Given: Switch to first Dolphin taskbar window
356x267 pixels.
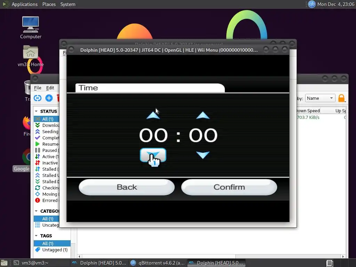Looking at the screenshot, I should pyautogui.click(x=99, y=263).
